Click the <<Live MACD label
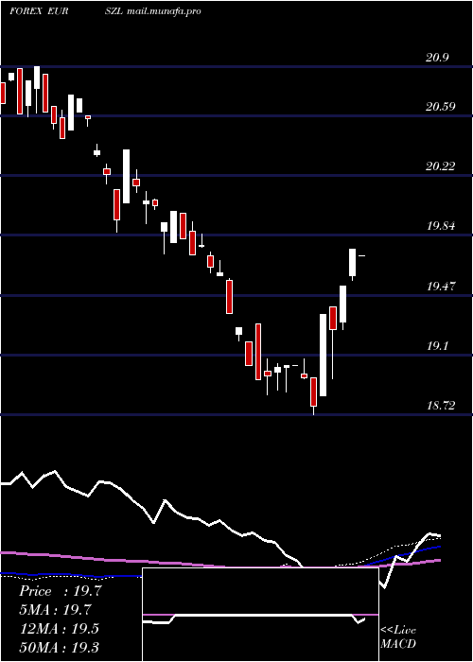Image resolution: width=473 pixels, height=662 pixels. (398, 637)
